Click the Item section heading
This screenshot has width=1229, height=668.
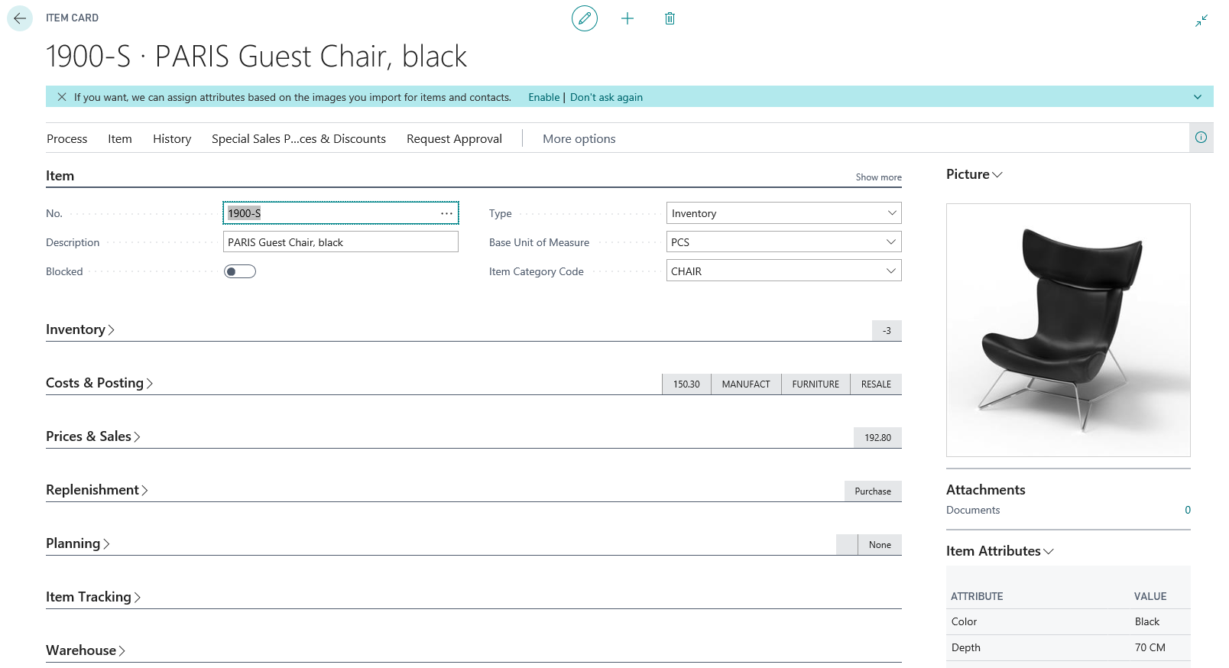pyautogui.click(x=60, y=176)
